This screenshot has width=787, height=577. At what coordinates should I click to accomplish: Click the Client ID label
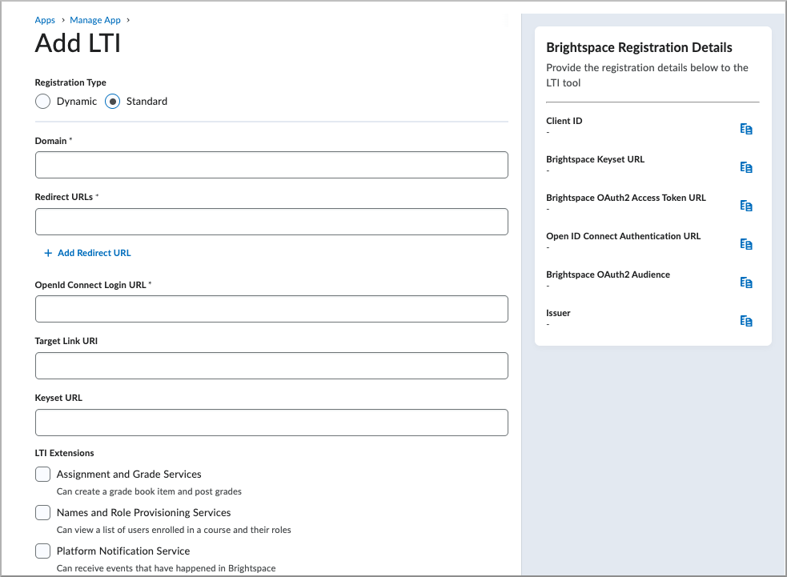coord(564,121)
